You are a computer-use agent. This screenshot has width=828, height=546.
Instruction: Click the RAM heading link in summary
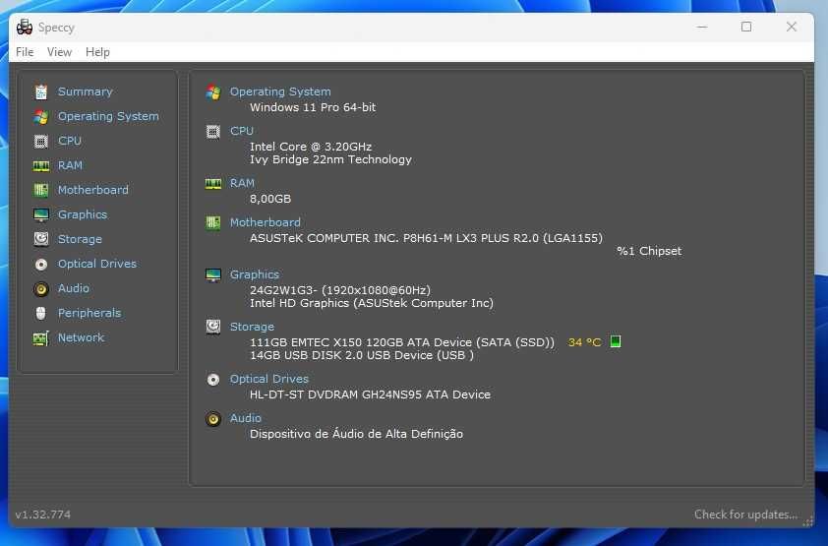click(x=242, y=183)
